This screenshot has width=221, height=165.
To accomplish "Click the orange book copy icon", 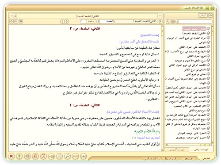I will (x=35, y=156).
